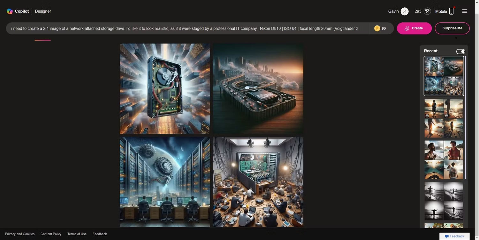Click the coin icon next to 90
Viewport: 479px width, 240px height.
click(377, 28)
